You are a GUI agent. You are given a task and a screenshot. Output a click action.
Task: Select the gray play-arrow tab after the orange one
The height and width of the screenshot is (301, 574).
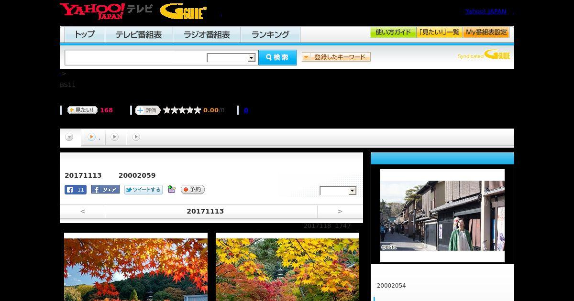tap(114, 137)
